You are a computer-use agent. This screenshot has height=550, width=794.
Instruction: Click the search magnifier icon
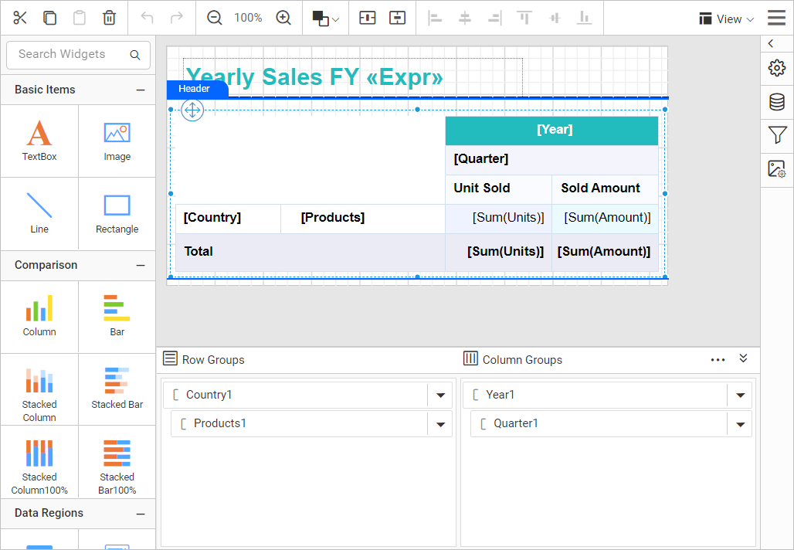click(x=134, y=55)
